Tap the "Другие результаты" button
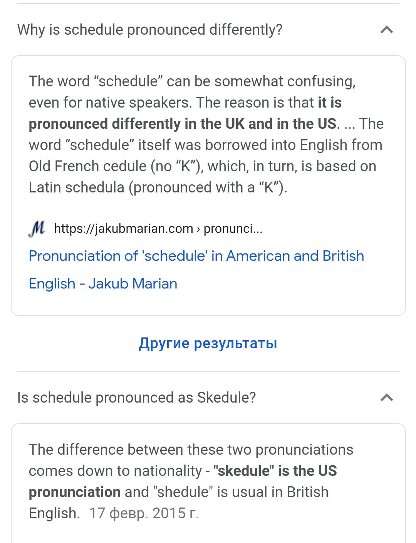Image resolution: width=416 pixels, height=543 pixels. coord(208,343)
